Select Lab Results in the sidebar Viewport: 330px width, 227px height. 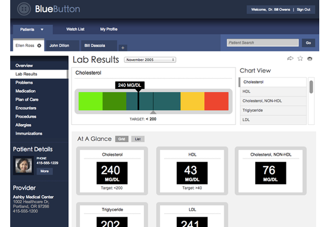tap(39, 74)
